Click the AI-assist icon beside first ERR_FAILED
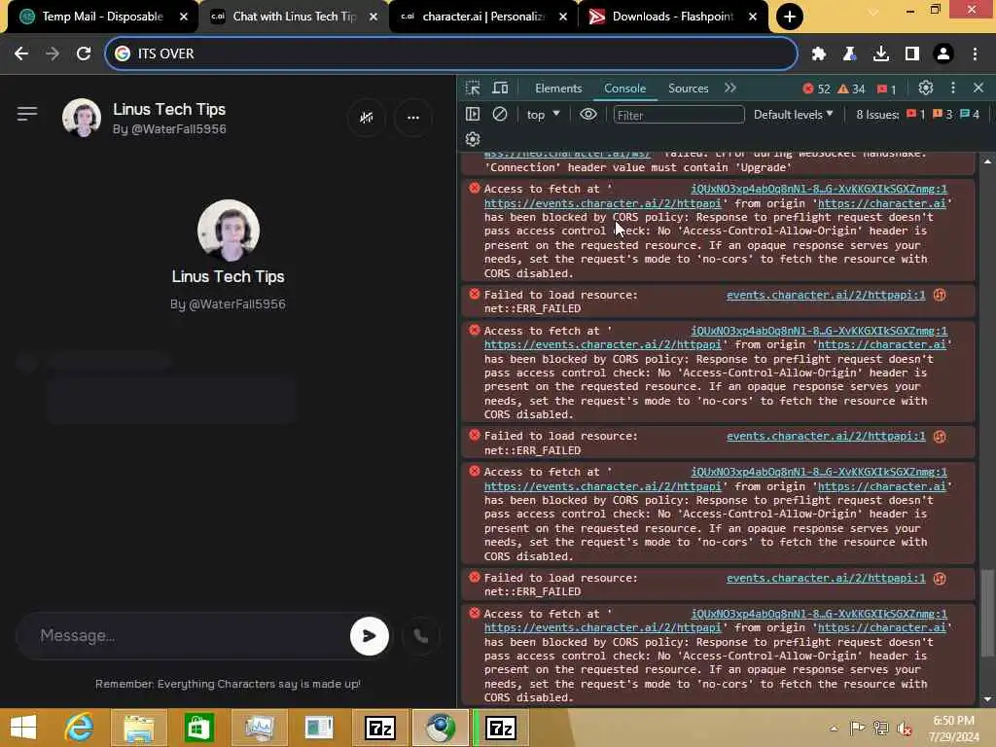 pos(940,295)
